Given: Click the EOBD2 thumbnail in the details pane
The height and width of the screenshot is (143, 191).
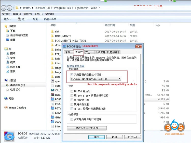Looking at the screenshot, I should click(x=9, y=136).
